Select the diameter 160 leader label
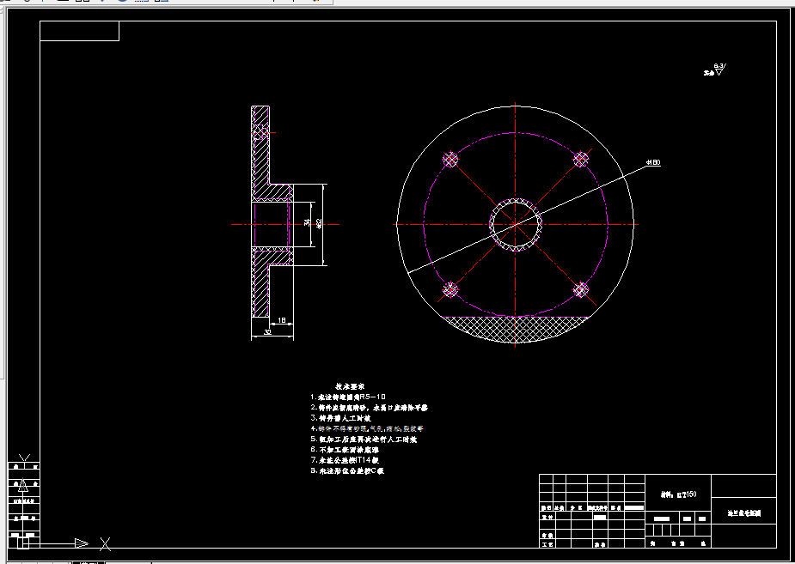This screenshot has width=795, height=564. tap(653, 162)
